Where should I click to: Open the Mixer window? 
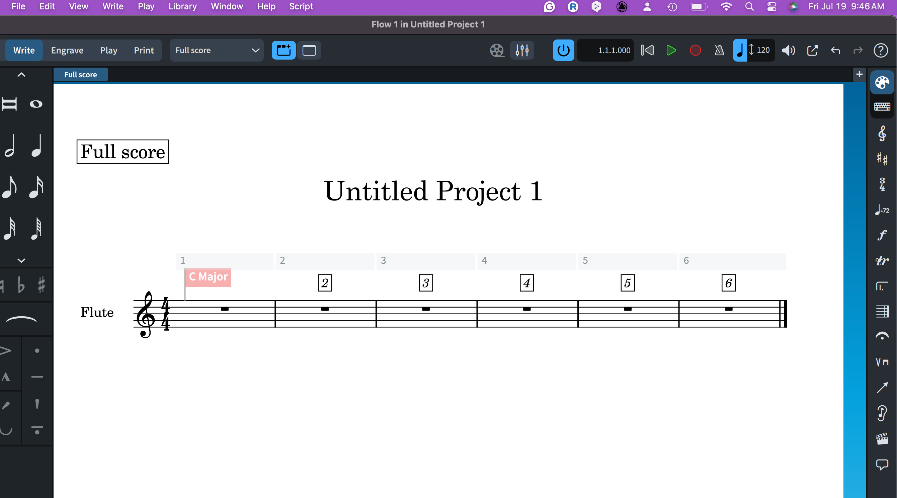(x=521, y=51)
